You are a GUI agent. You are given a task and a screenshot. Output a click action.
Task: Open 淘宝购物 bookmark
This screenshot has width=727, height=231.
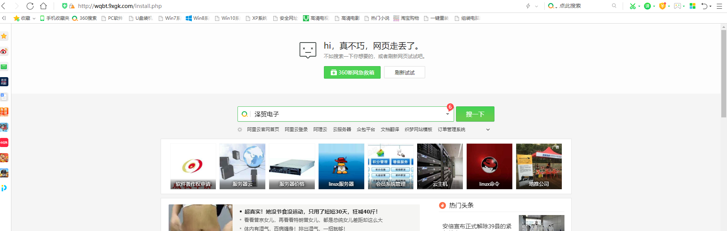point(406,18)
